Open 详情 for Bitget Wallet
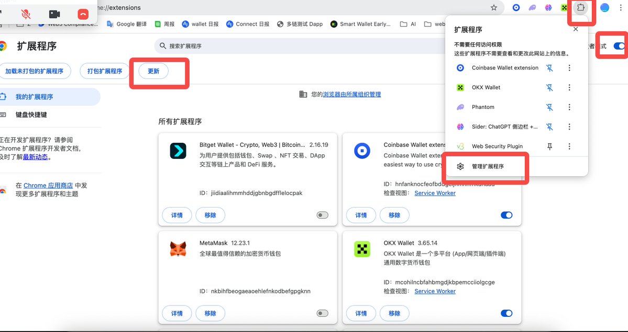The width and height of the screenshot is (628, 332). coord(177,215)
